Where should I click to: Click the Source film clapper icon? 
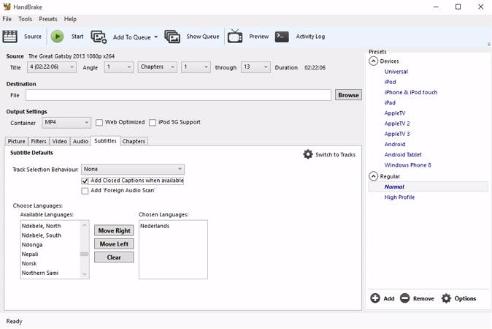[x=10, y=37]
